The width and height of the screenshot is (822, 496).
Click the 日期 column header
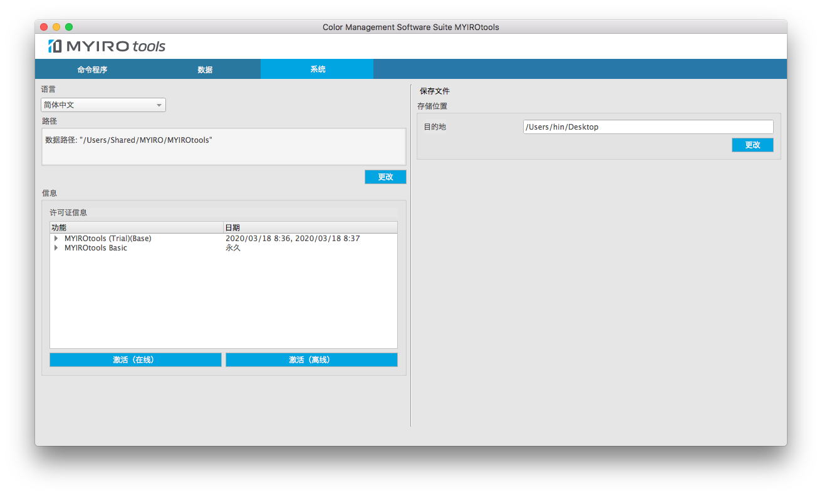[311, 227]
